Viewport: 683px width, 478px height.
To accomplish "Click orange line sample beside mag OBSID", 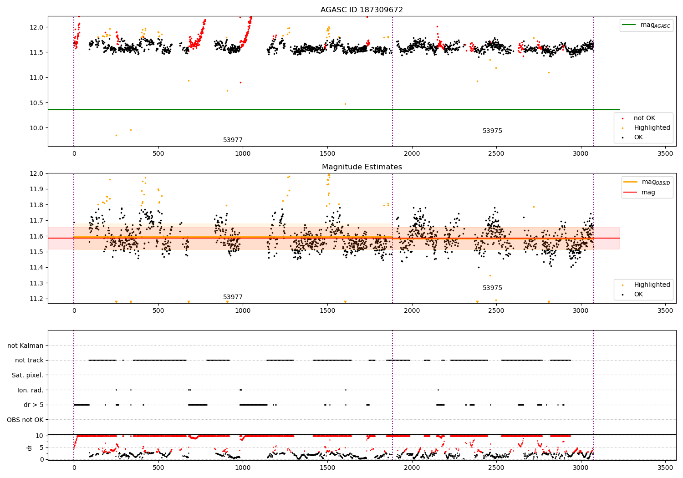I will click(631, 182).
